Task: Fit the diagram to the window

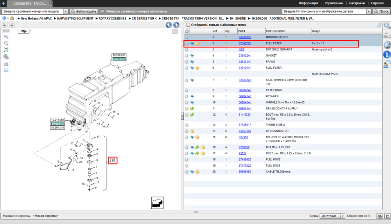Action: point(6,50)
